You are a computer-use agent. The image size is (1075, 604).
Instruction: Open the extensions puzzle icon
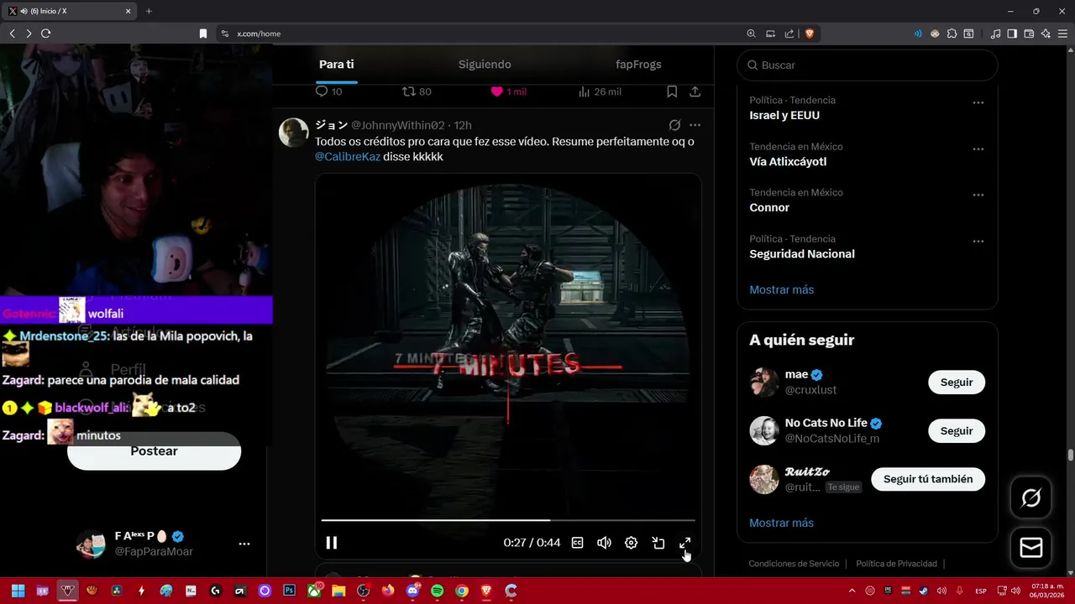click(952, 34)
